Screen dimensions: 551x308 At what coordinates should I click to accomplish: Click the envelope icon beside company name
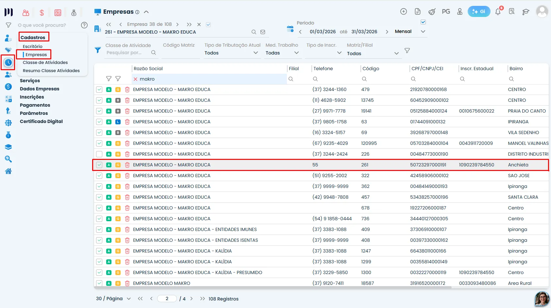(263, 32)
